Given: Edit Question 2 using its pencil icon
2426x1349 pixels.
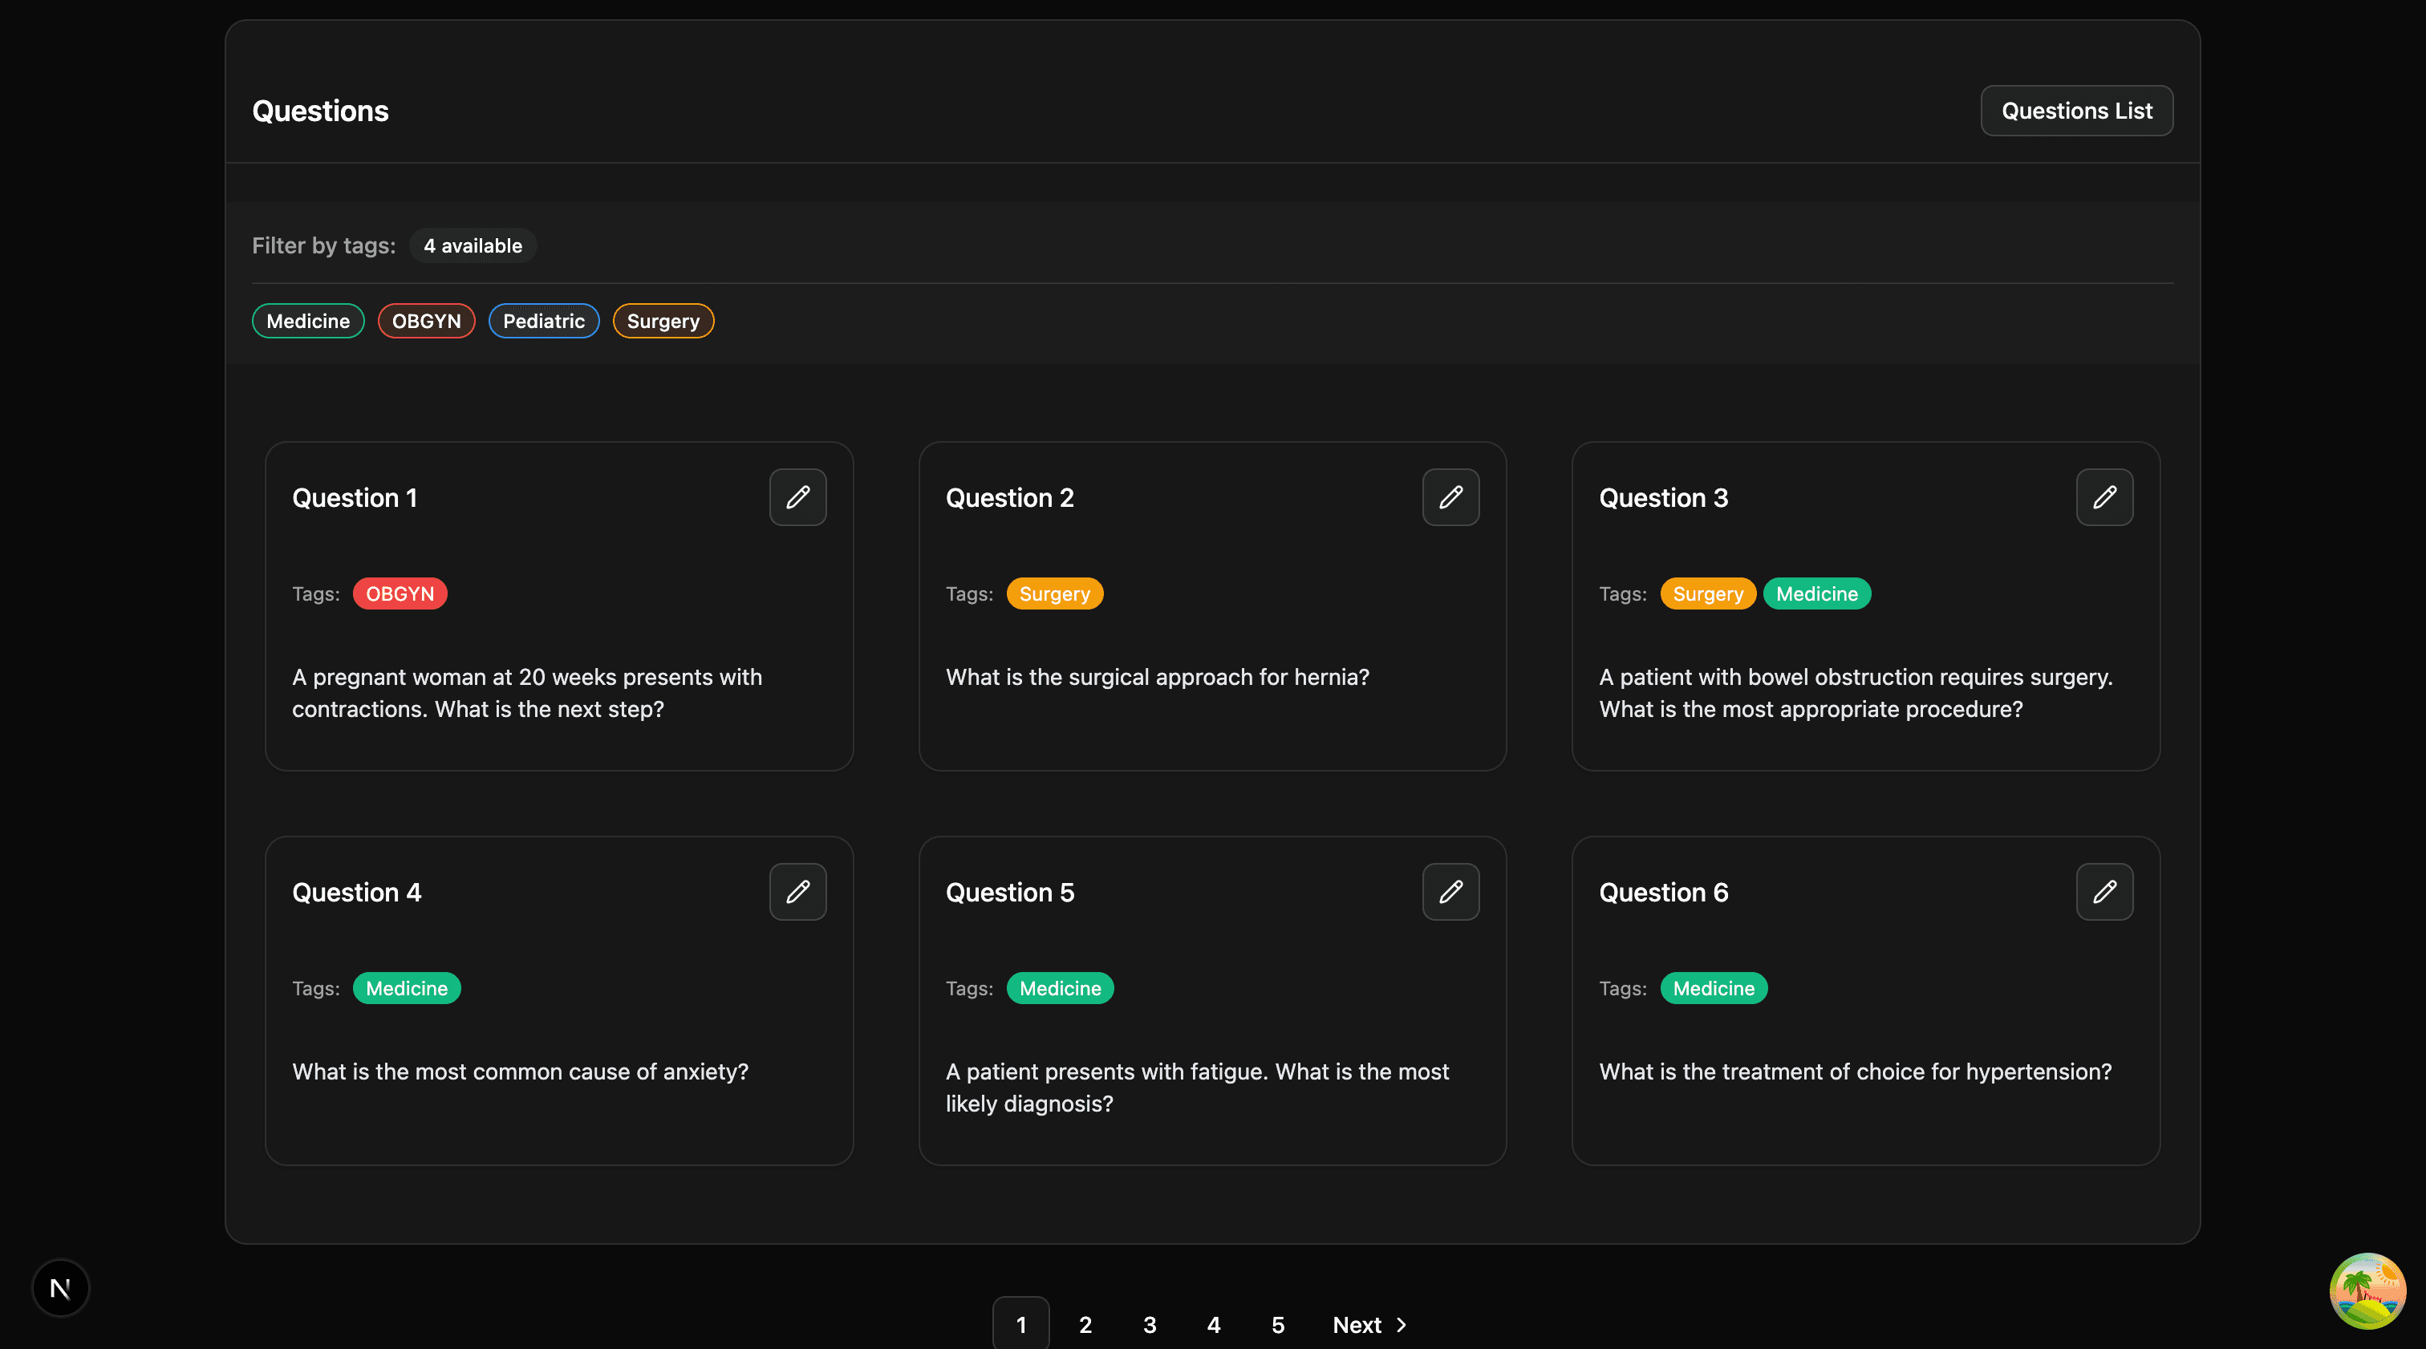Looking at the screenshot, I should (x=1450, y=497).
